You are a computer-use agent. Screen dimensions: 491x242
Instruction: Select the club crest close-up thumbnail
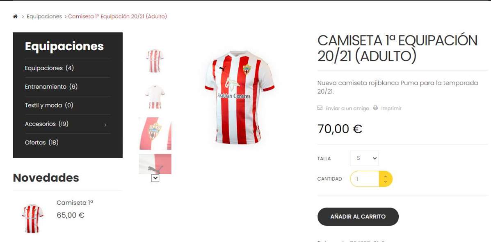click(155, 133)
